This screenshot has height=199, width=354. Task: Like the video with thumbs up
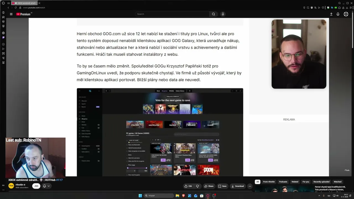[x=188, y=186]
